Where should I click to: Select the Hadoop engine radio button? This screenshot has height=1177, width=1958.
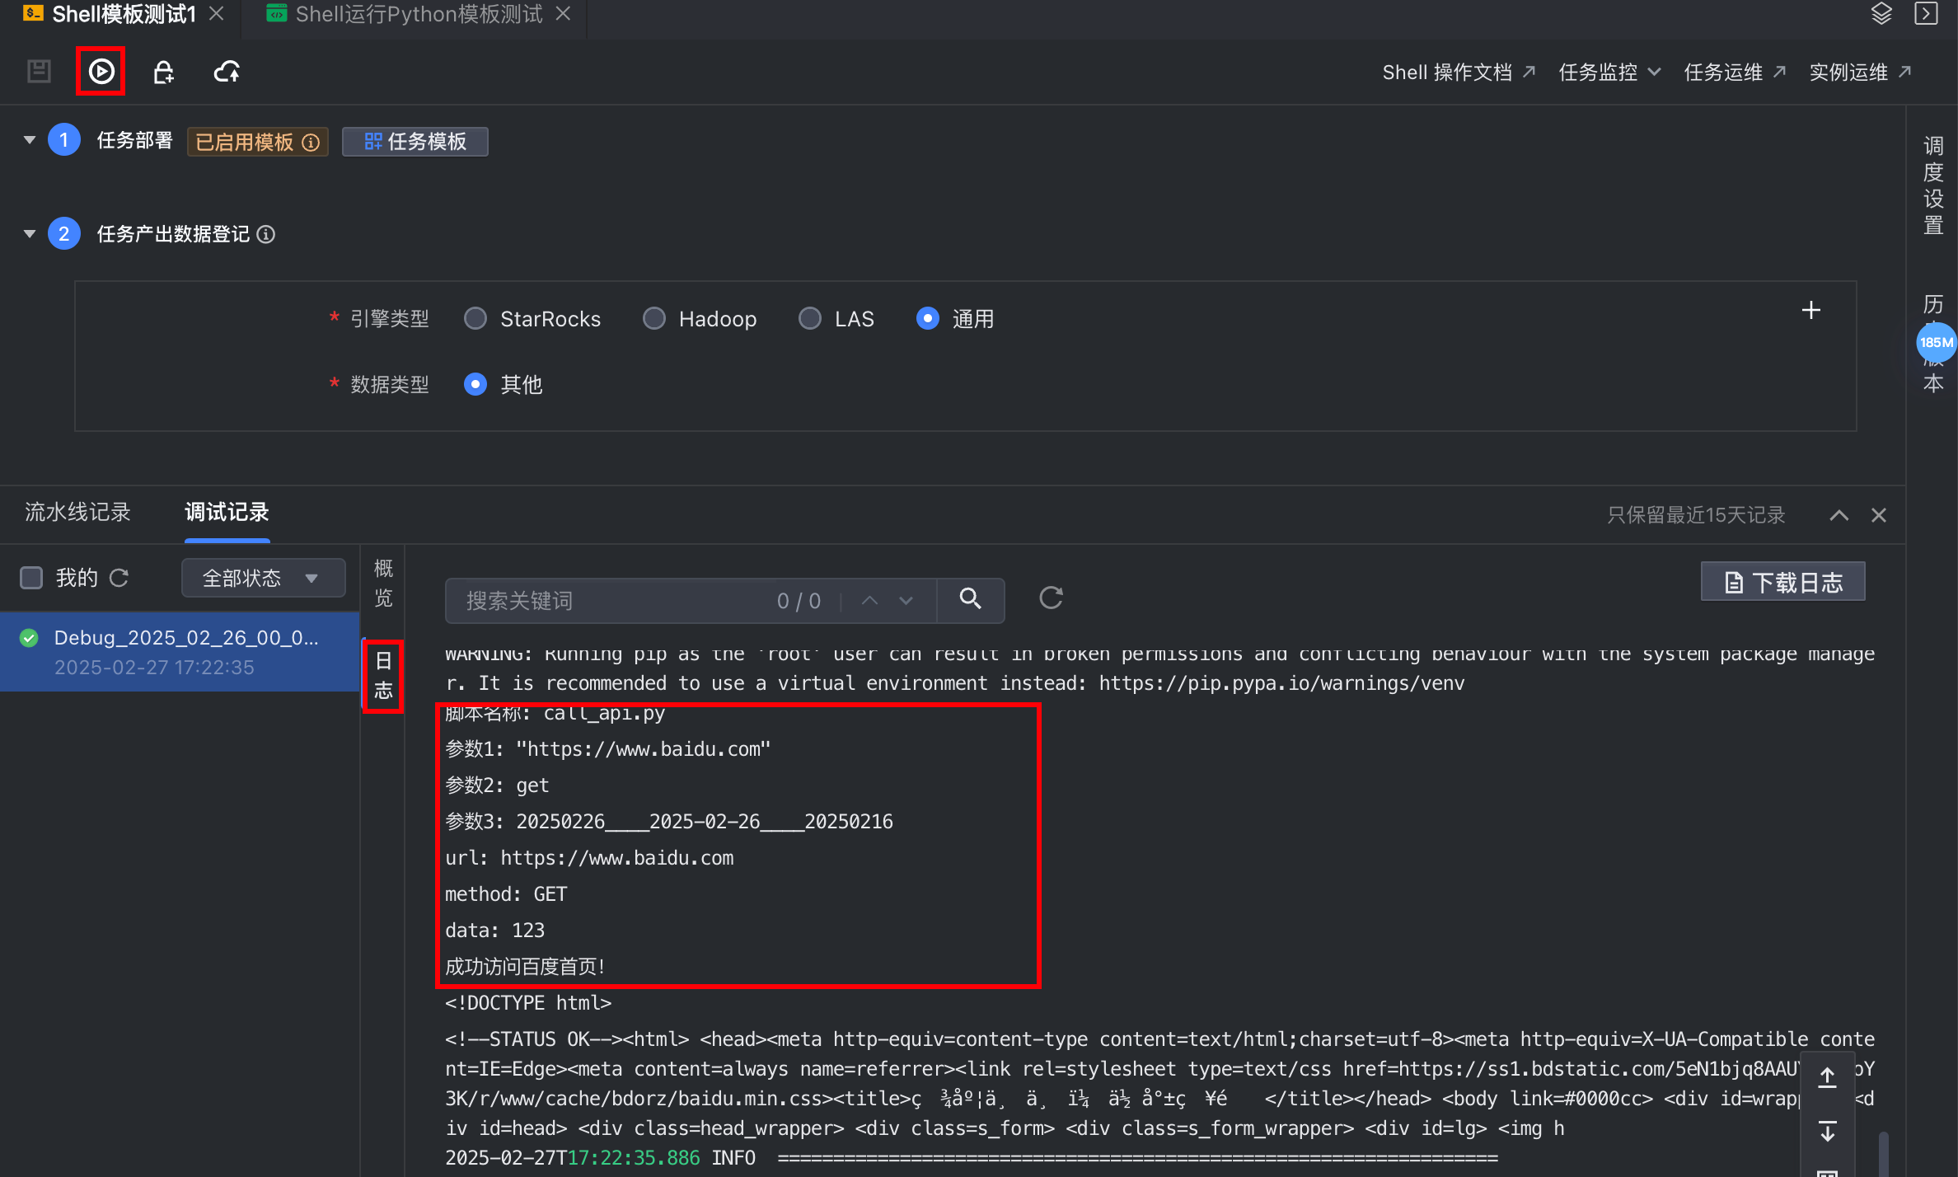click(654, 319)
